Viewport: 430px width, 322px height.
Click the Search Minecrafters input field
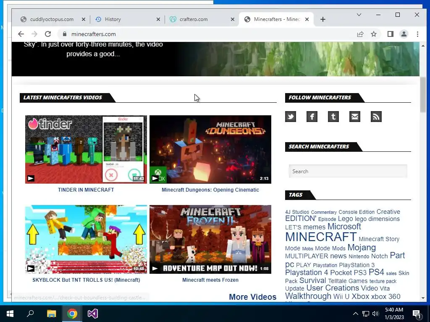pyautogui.click(x=348, y=171)
